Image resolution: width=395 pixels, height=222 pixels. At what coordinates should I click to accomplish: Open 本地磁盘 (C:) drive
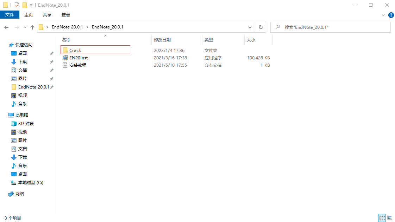click(x=31, y=183)
